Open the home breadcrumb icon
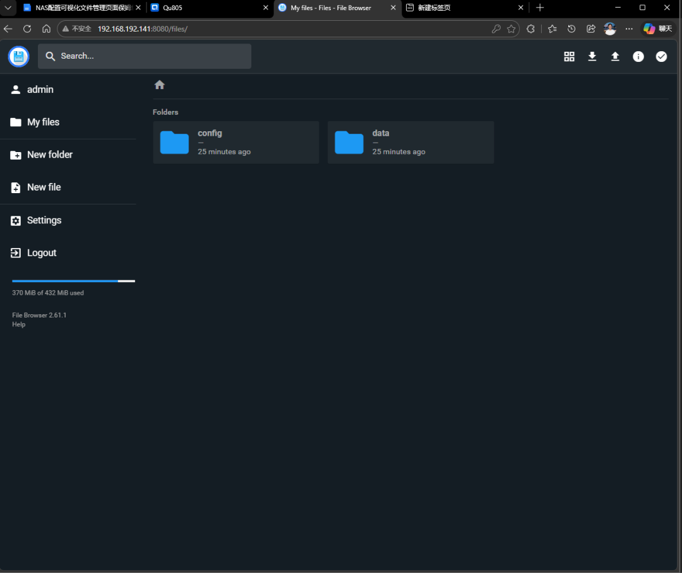The width and height of the screenshot is (682, 573). (159, 85)
